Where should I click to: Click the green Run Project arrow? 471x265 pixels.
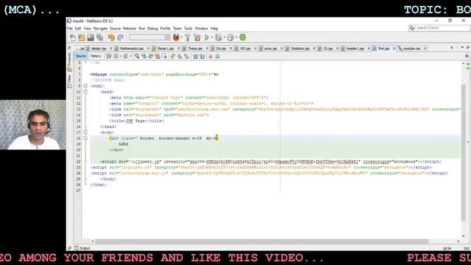[x=207, y=38]
